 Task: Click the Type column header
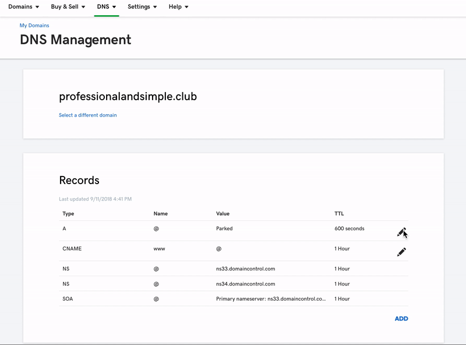(x=68, y=213)
